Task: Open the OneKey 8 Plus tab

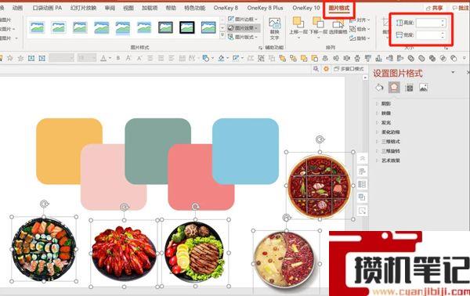Action: (x=265, y=8)
